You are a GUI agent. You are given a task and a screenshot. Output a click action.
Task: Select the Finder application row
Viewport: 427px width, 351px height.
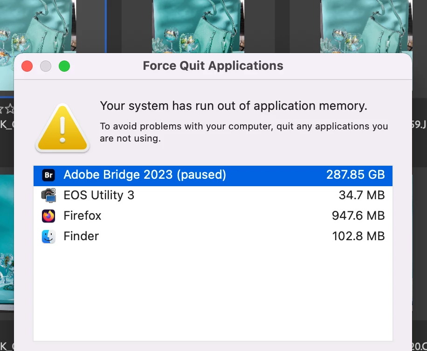coord(213,236)
